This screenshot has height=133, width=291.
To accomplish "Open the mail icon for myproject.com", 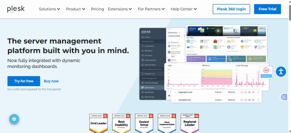I will click(x=246, y=92).
